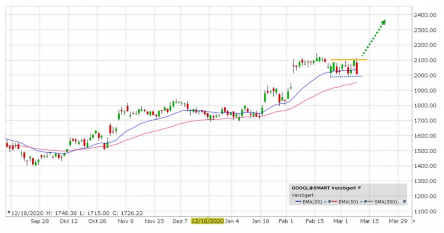Click the globe icon after EMA(50)
Screen dimensions: 444x233
(365, 202)
